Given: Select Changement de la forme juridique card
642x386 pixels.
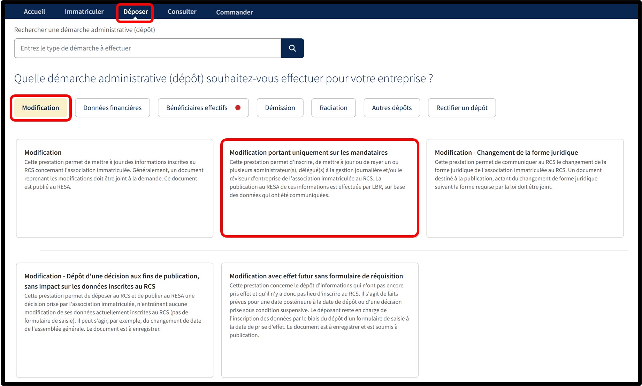Looking at the screenshot, I should 525,188.
